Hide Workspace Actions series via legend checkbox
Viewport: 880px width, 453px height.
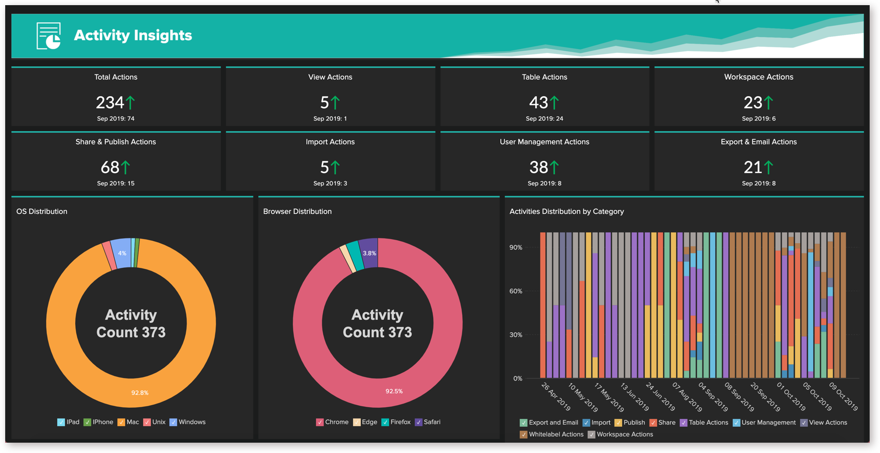point(591,434)
